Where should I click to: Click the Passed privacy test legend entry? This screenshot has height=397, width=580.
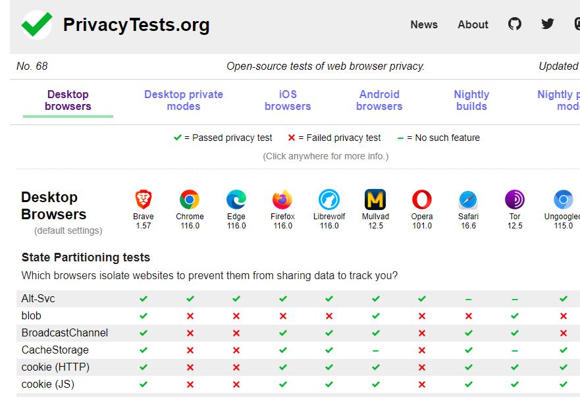[223, 138]
